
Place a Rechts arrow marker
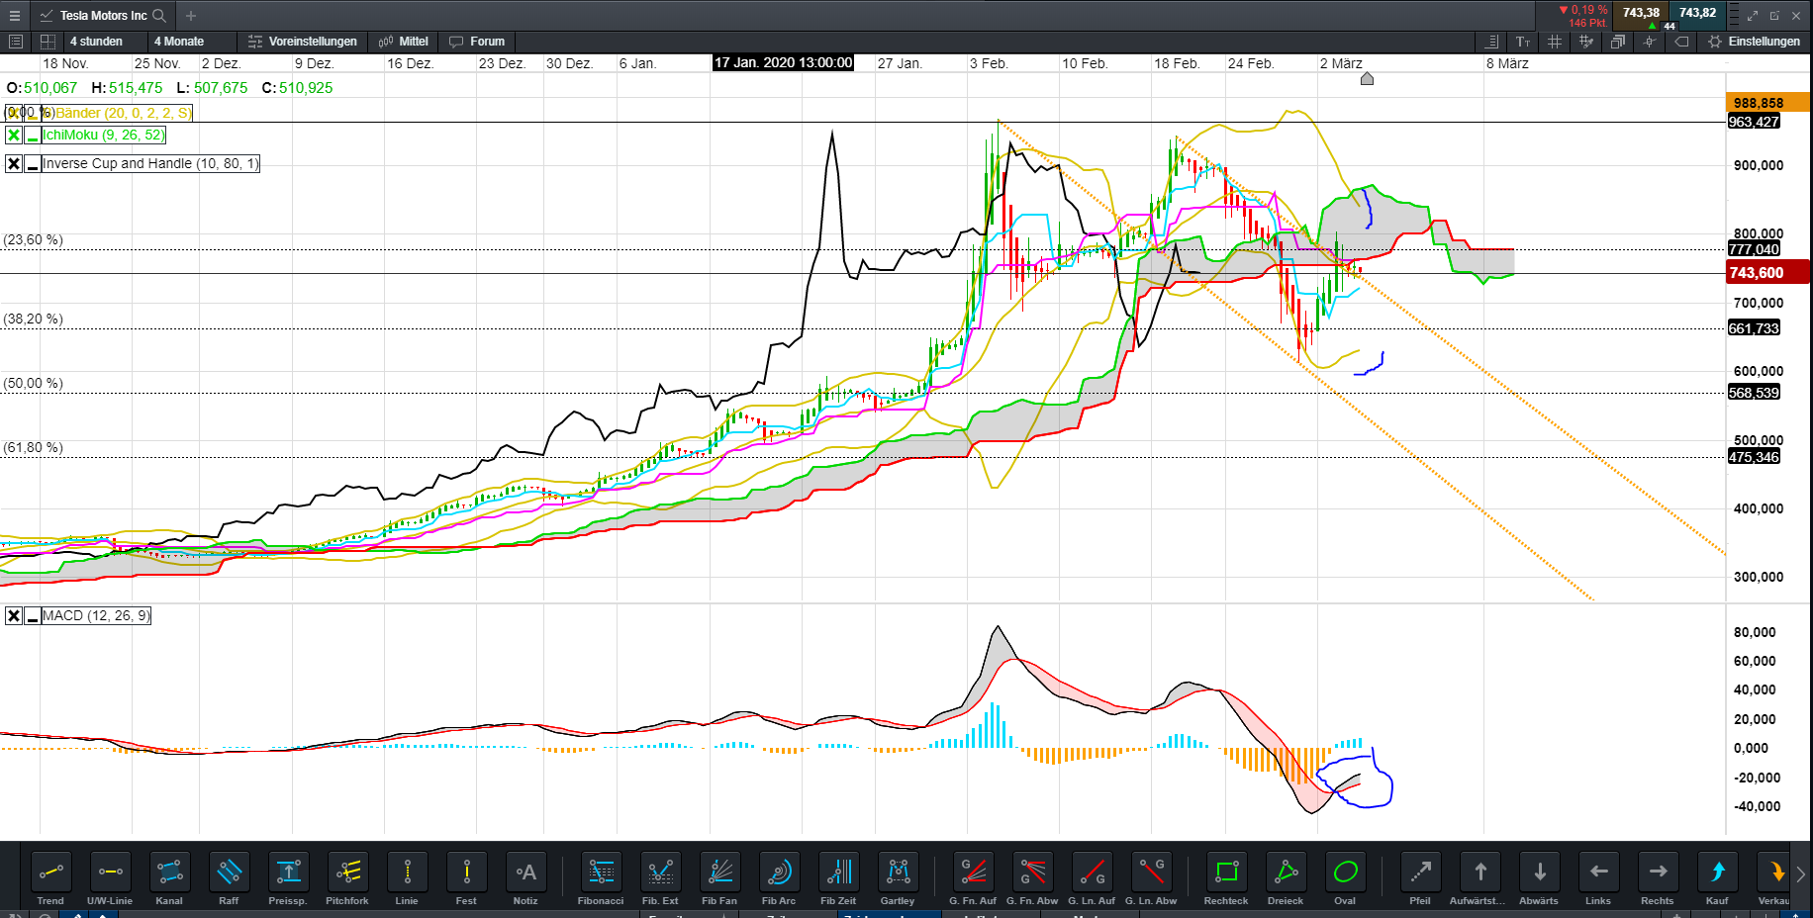(x=1658, y=878)
